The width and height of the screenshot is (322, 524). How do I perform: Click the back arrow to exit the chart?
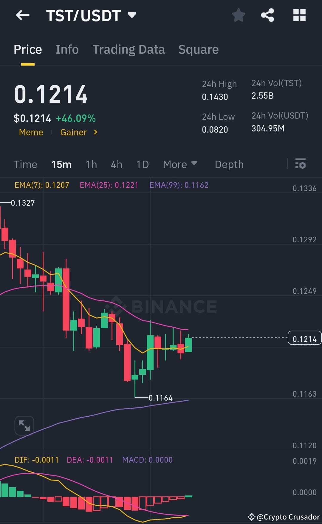click(23, 15)
